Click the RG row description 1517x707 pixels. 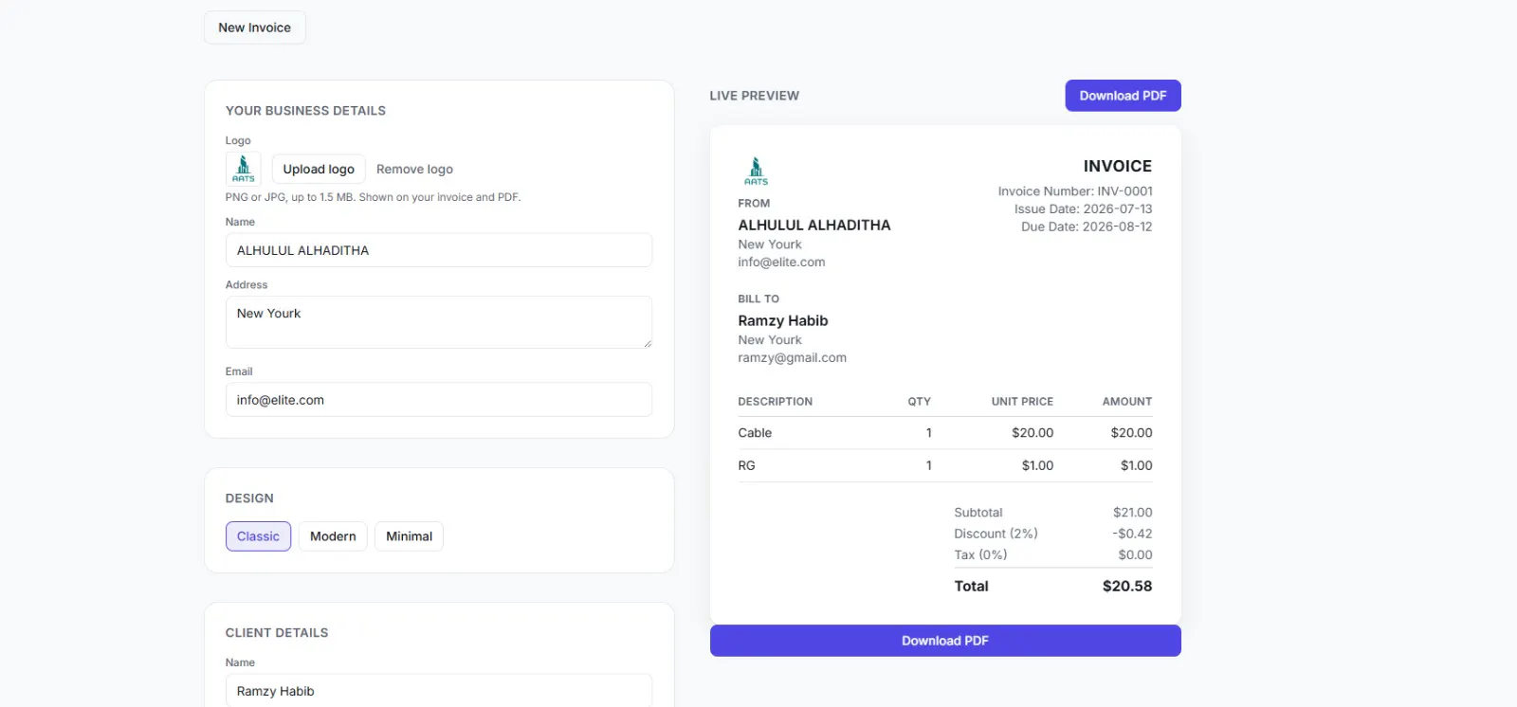pyautogui.click(x=746, y=465)
